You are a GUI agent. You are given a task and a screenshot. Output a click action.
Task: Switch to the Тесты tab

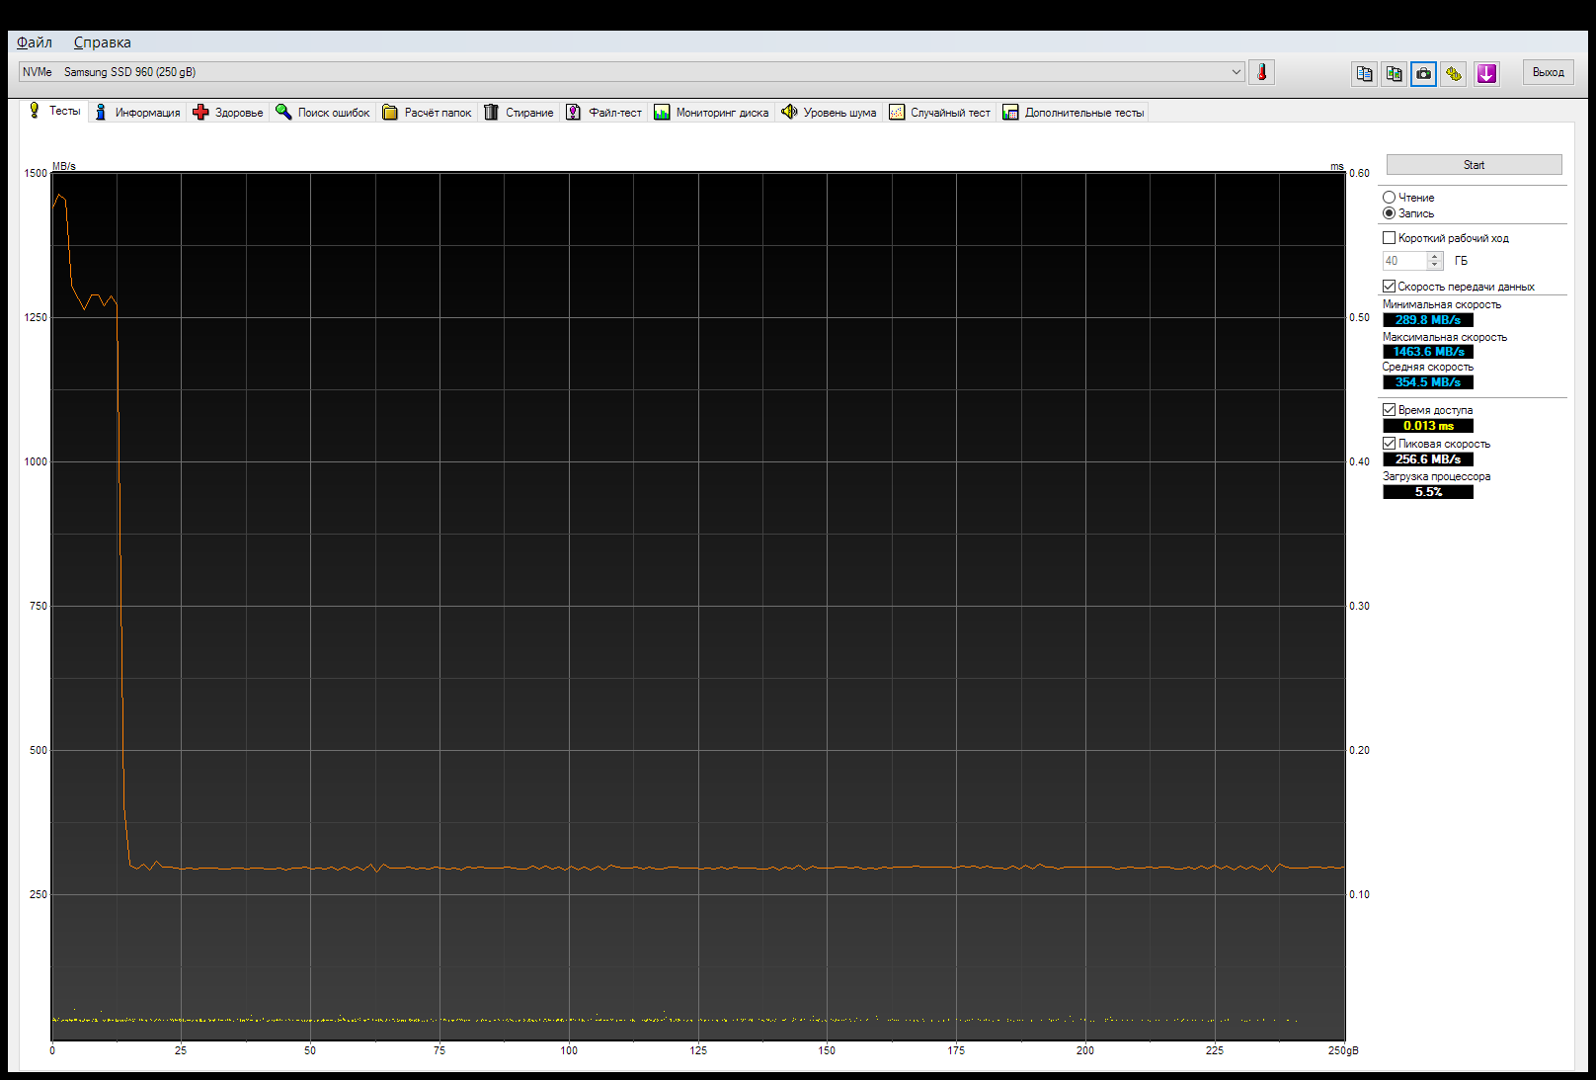click(x=55, y=111)
